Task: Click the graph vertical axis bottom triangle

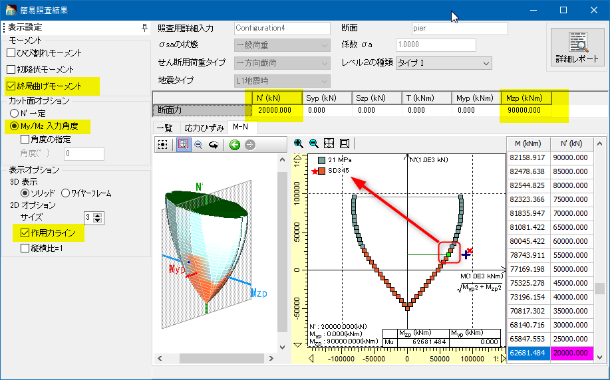Action: [x=297, y=345]
